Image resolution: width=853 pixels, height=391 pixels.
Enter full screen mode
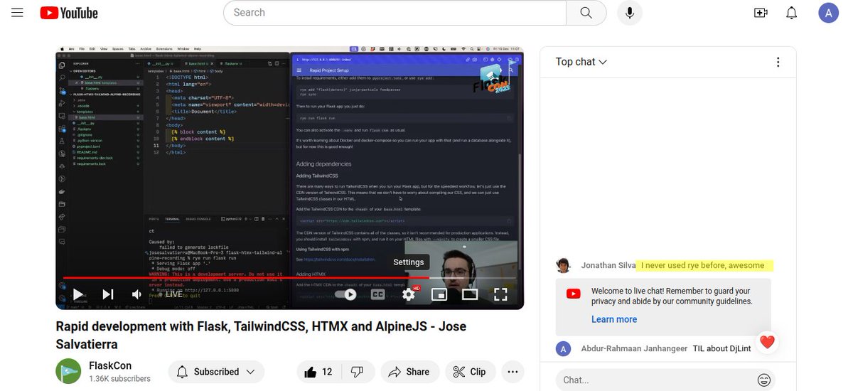(500, 294)
